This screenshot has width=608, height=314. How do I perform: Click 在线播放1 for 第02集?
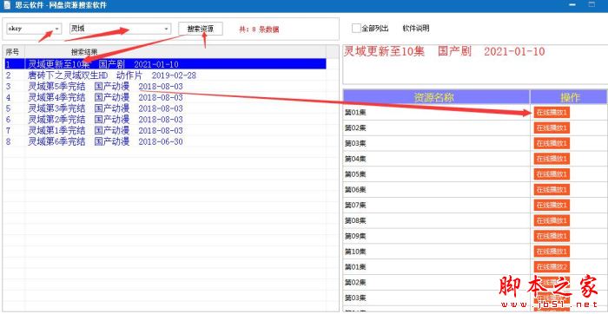pyautogui.click(x=552, y=128)
